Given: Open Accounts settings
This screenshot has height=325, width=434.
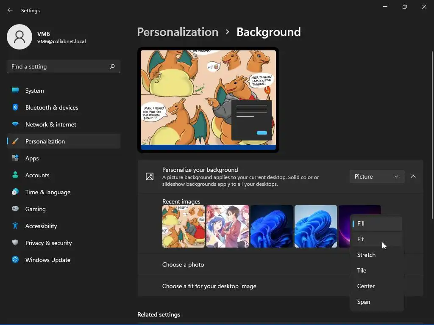Looking at the screenshot, I should [x=64, y=175].
